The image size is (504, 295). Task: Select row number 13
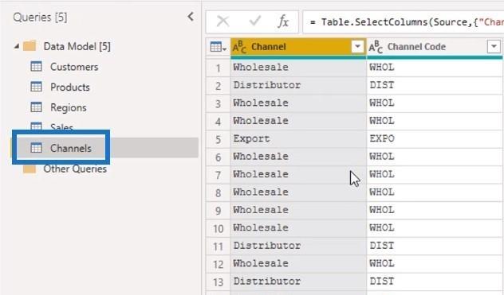[219, 282]
